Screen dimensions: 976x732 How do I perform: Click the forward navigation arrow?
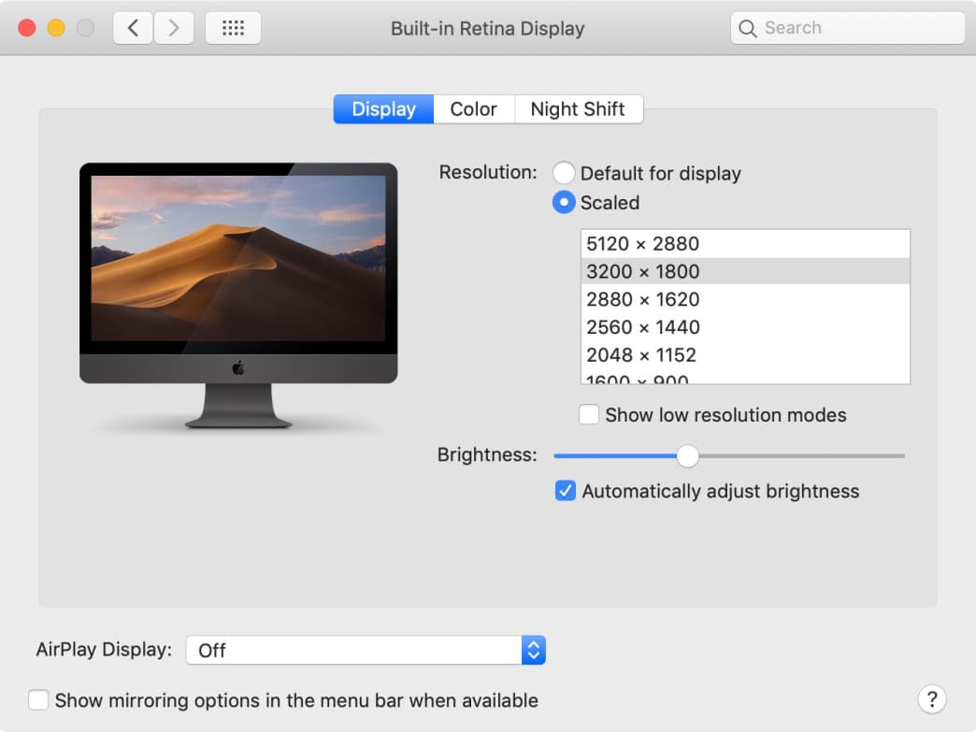pos(174,27)
